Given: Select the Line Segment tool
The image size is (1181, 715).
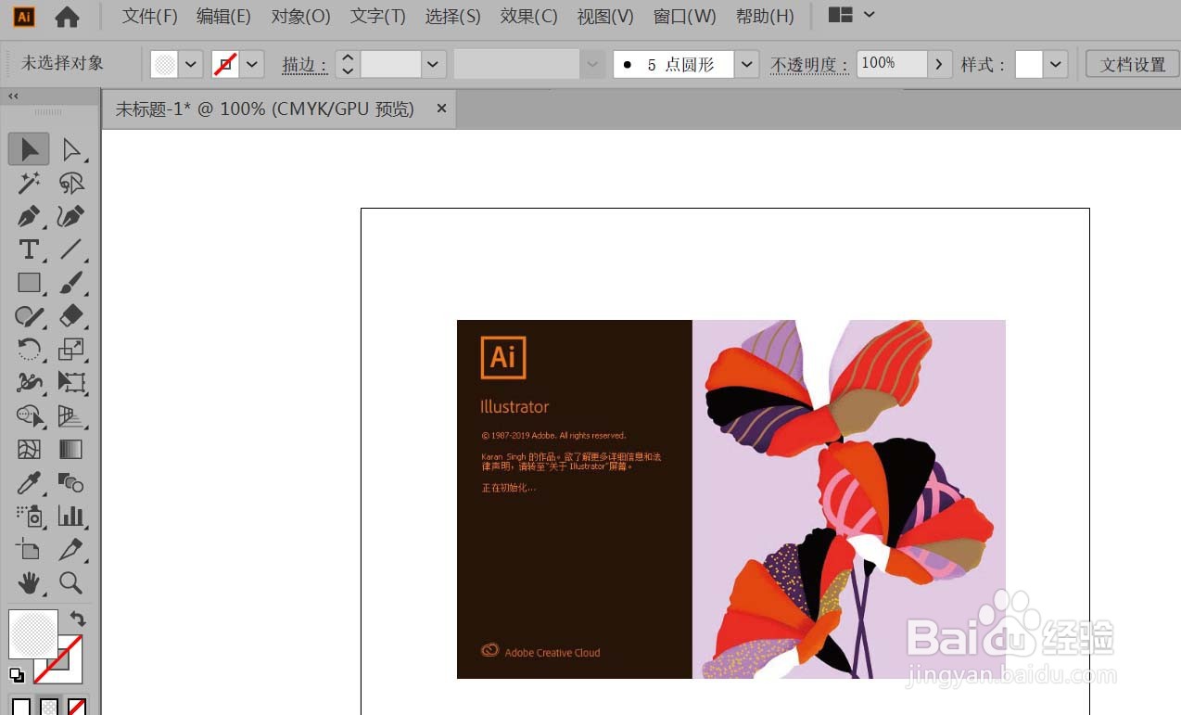Looking at the screenshot, I should [71, 249].
